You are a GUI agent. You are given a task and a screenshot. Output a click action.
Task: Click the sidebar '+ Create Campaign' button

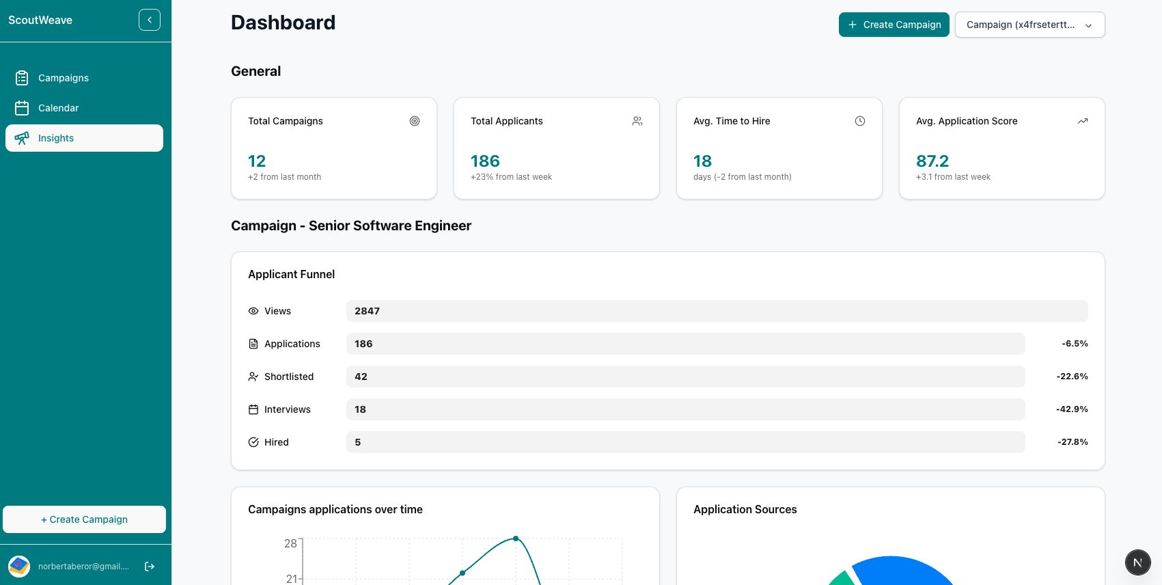[x=84, y=519]
